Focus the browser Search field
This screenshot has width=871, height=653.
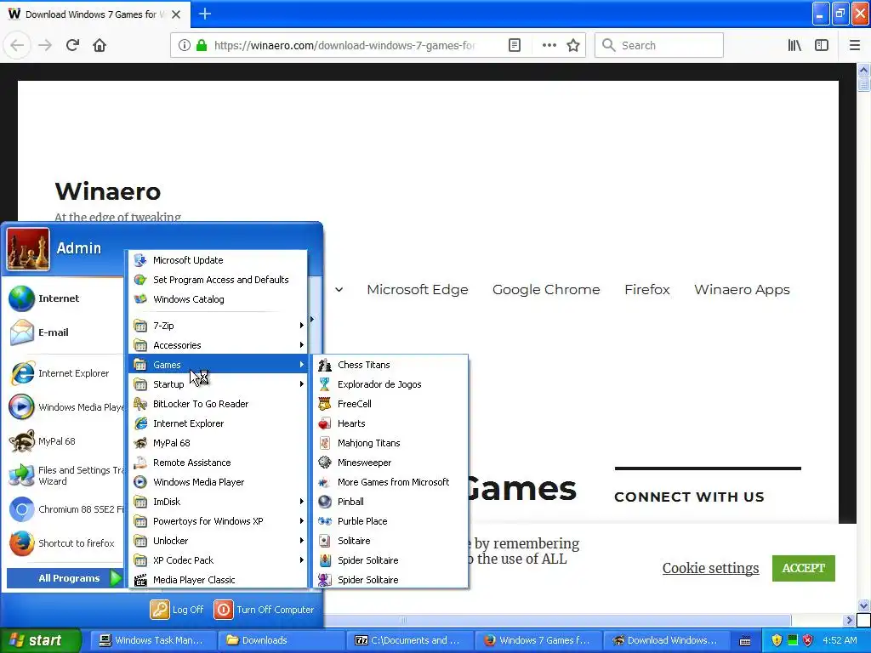click(x=659, y=45)
